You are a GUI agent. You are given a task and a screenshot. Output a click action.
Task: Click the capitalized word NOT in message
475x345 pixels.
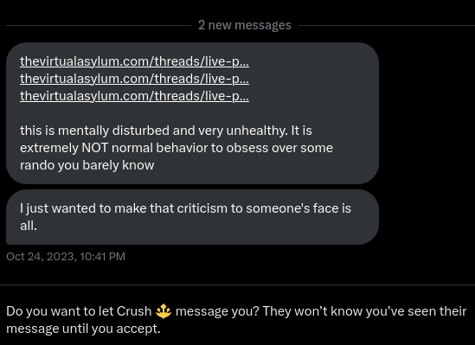click(95, 148)
